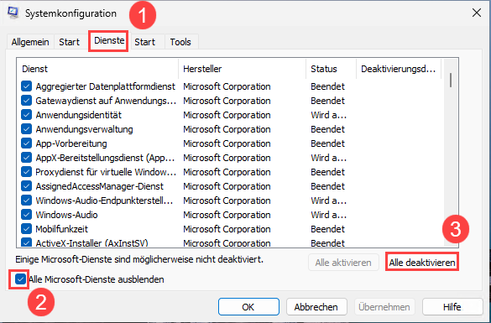Click the Systemkonfiguration title bar icon

coord(13,13)
